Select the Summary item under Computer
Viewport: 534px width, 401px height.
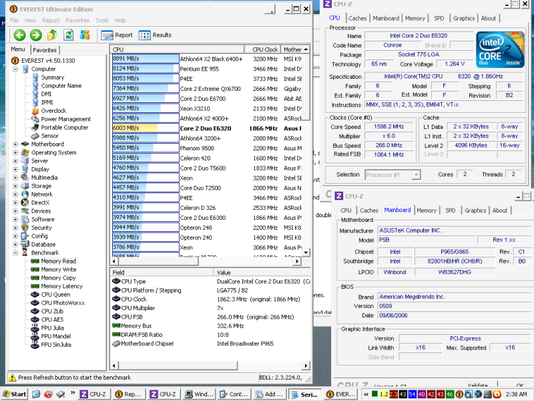click(x=53, y=78)
